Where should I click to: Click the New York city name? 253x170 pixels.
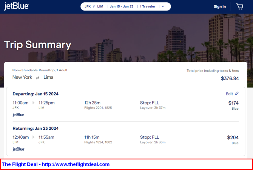tap(22, 77)
